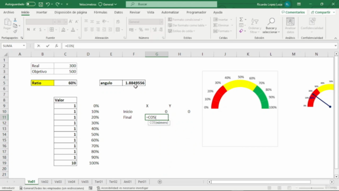Click the horizontal scrollbar

[261, 181]
